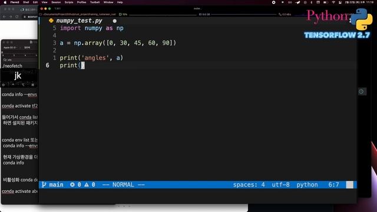
Task: Open the Profiles menu
Action: (x=81, y=2)
